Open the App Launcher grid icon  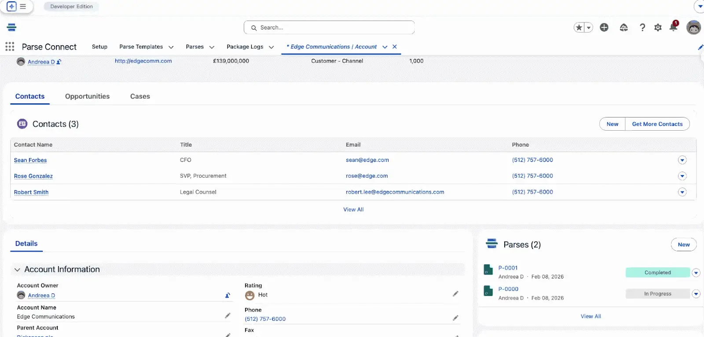10,47
